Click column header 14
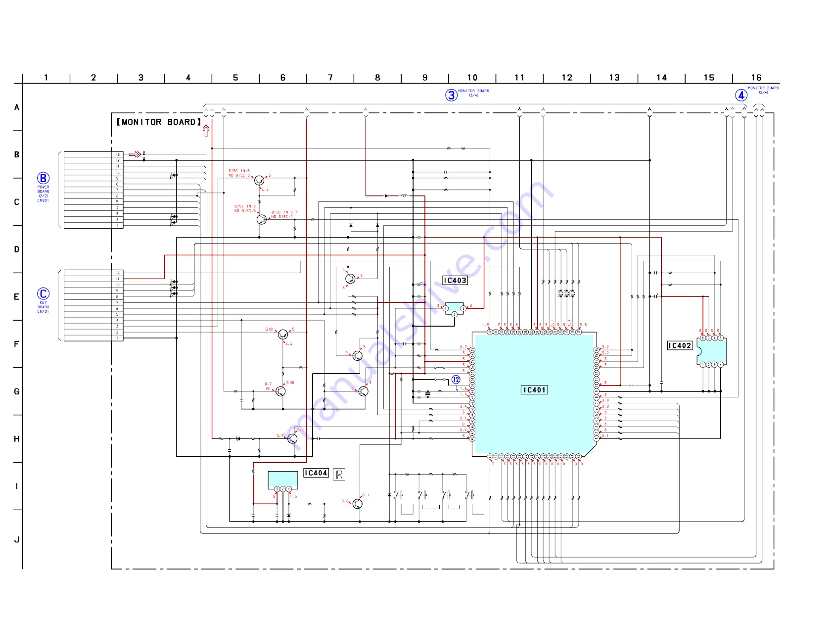Viewport: 831px width, 625px height. [x=661, y=78]
